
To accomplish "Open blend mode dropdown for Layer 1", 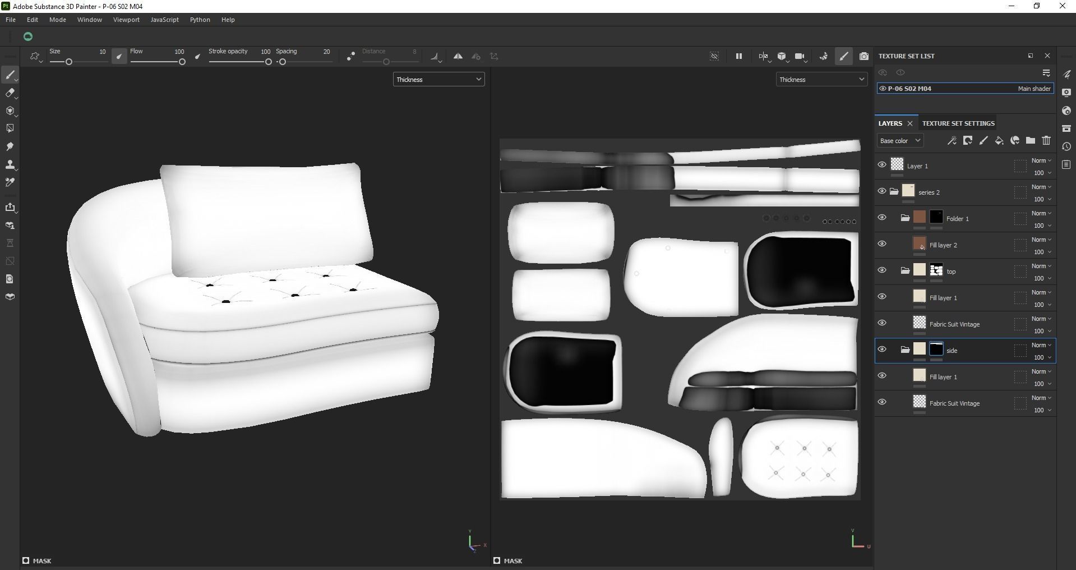I will coord(1042,160).
